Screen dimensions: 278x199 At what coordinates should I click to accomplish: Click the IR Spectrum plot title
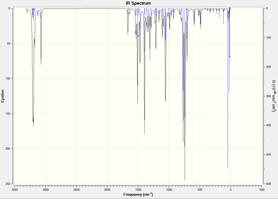pyautogui.click(x=138, y=3)
